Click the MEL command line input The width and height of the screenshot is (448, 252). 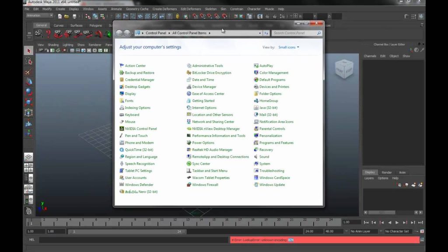[134, 240]
